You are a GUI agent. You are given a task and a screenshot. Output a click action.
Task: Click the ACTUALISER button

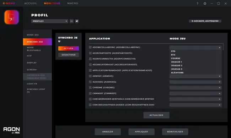pos(156,115)
